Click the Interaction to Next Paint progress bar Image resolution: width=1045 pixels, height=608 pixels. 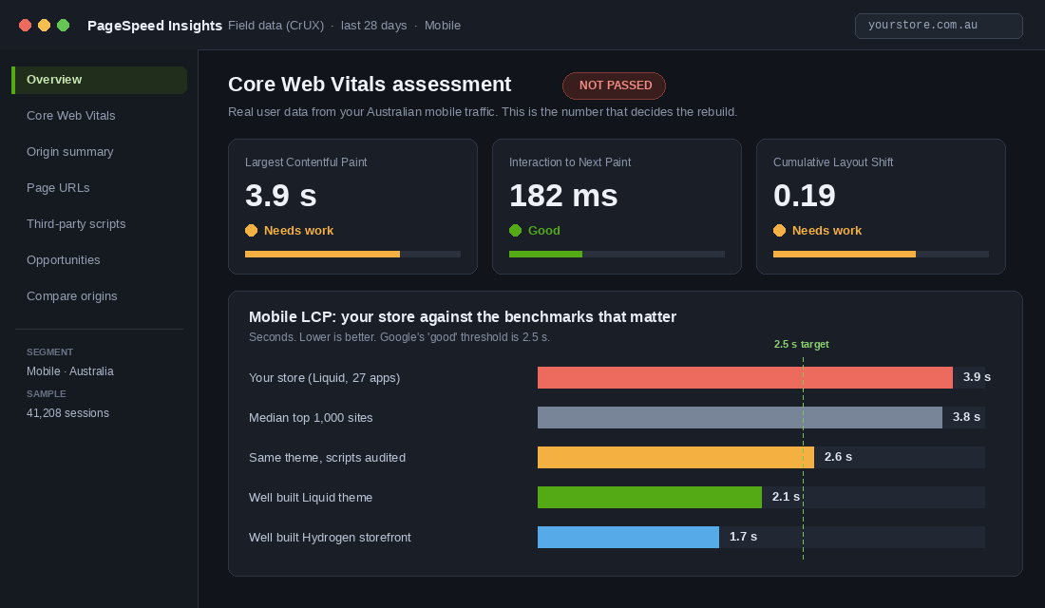pos(617,254)
